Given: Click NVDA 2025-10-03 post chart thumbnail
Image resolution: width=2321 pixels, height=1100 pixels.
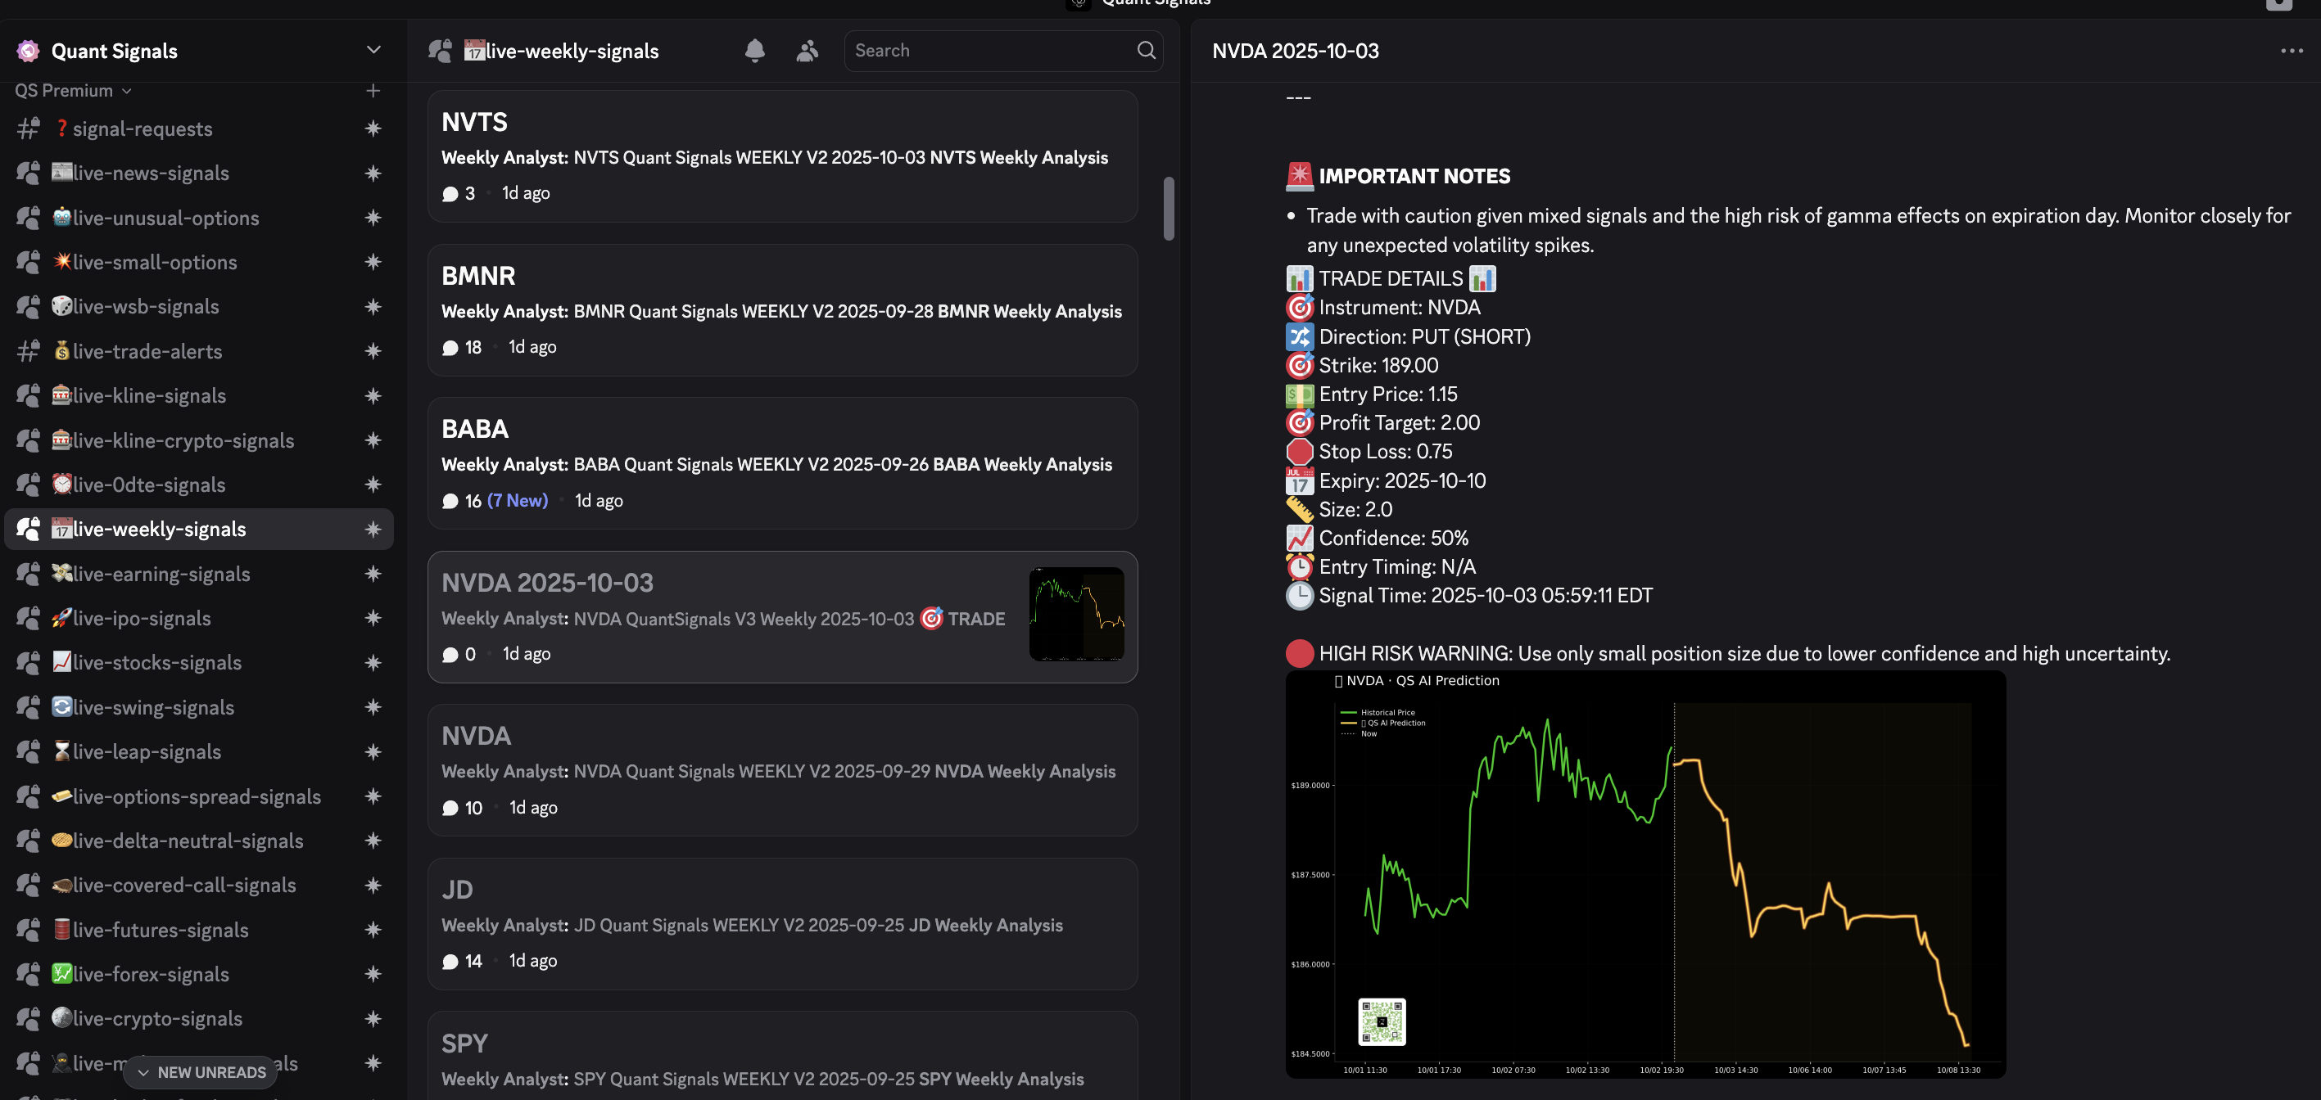Looking at the screenshot, I should pyautogui.click(x=1077, y=614).
